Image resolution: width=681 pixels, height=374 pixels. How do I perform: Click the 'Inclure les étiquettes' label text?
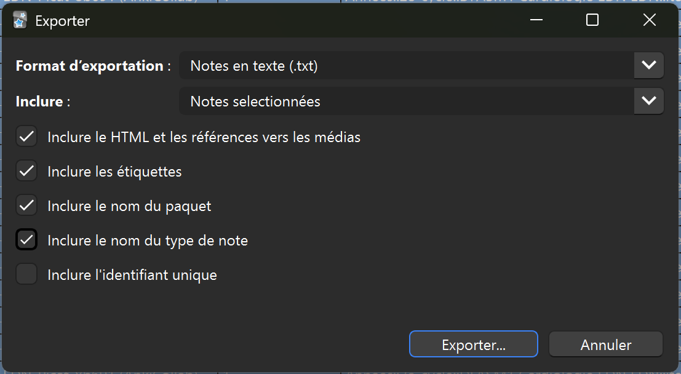[114, 171]
